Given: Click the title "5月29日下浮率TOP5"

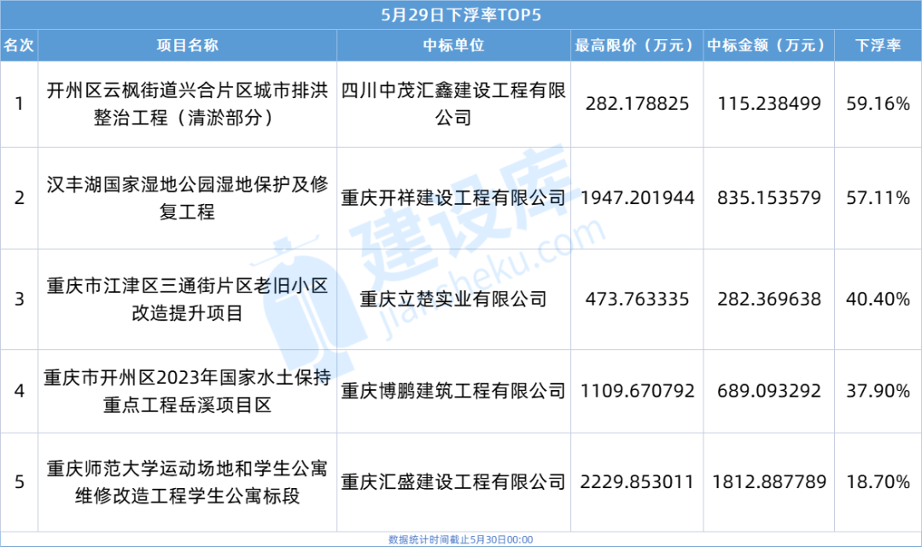Looking at the screenshot, I should (x=460, y=15).
